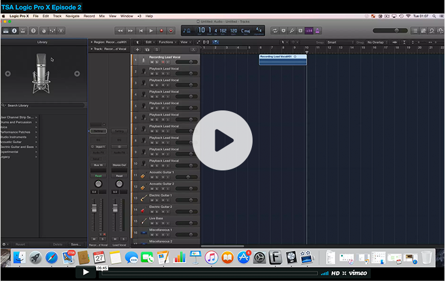445x282 pixels.
Task: Open the Editors scissors button
Action: click(x=61, y=31)
